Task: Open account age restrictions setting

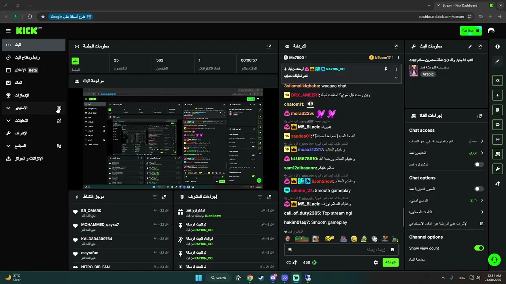Action: 446,141
